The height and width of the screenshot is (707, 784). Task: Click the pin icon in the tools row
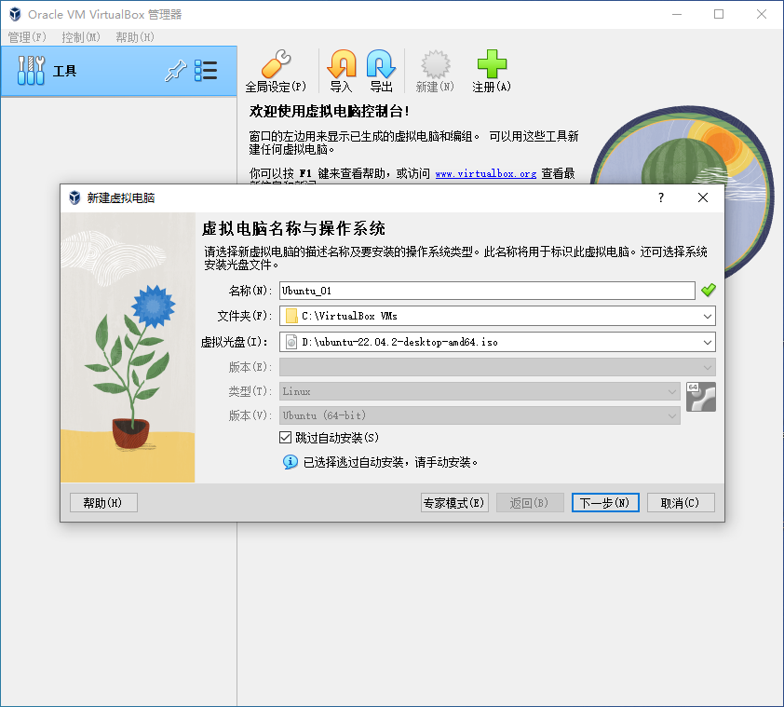pos(175,71)
